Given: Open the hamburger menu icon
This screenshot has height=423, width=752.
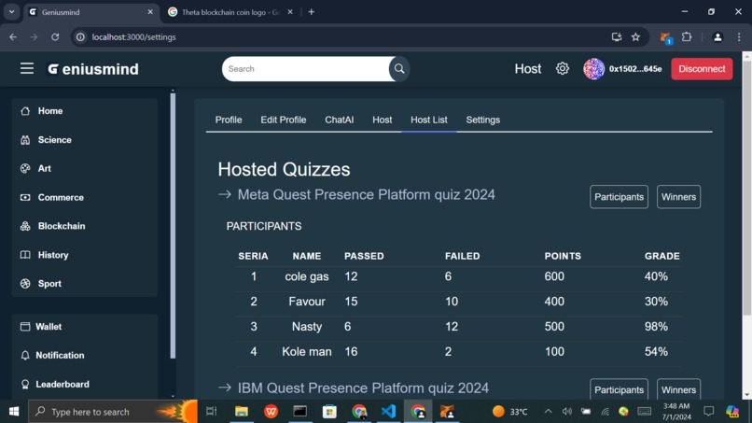Looking at the screenshot, I should click(x=27, y=69).
